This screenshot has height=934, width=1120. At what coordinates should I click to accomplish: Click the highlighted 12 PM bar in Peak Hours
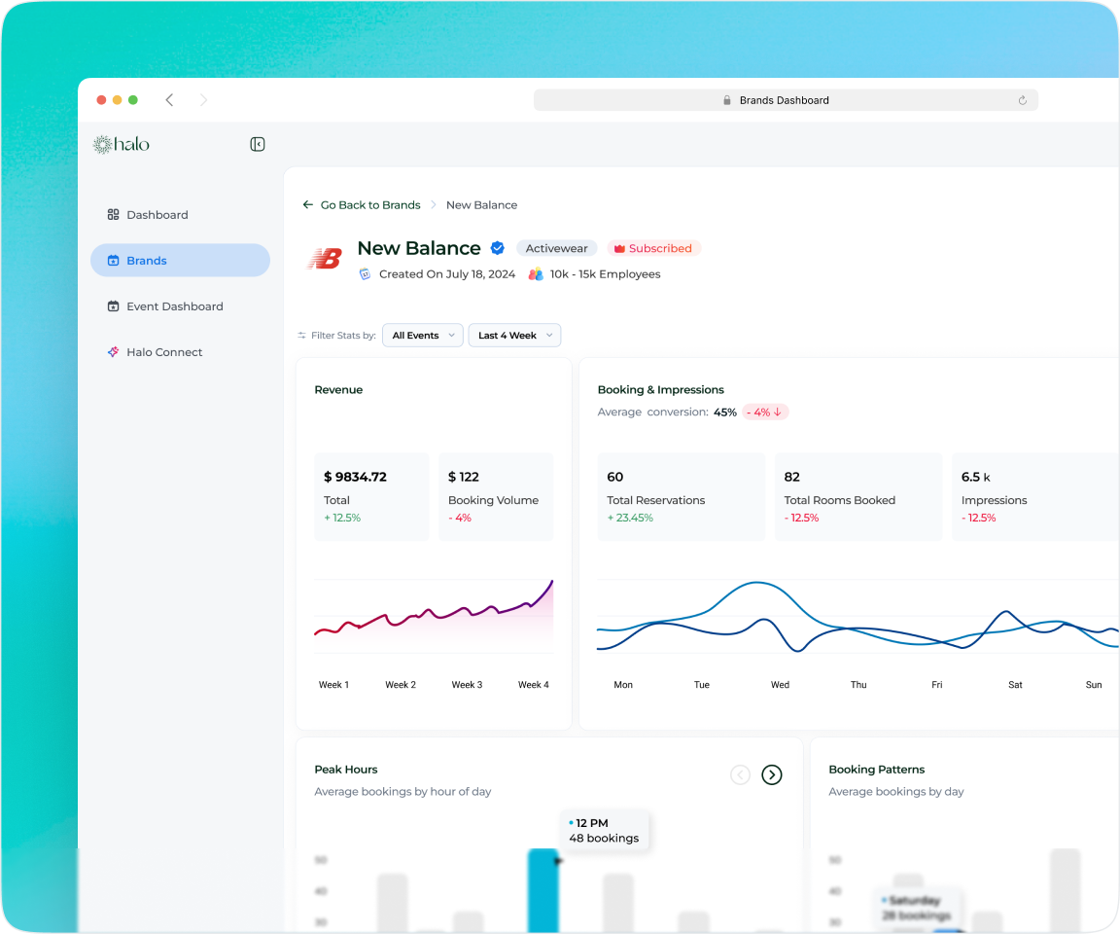coord(542,890)
